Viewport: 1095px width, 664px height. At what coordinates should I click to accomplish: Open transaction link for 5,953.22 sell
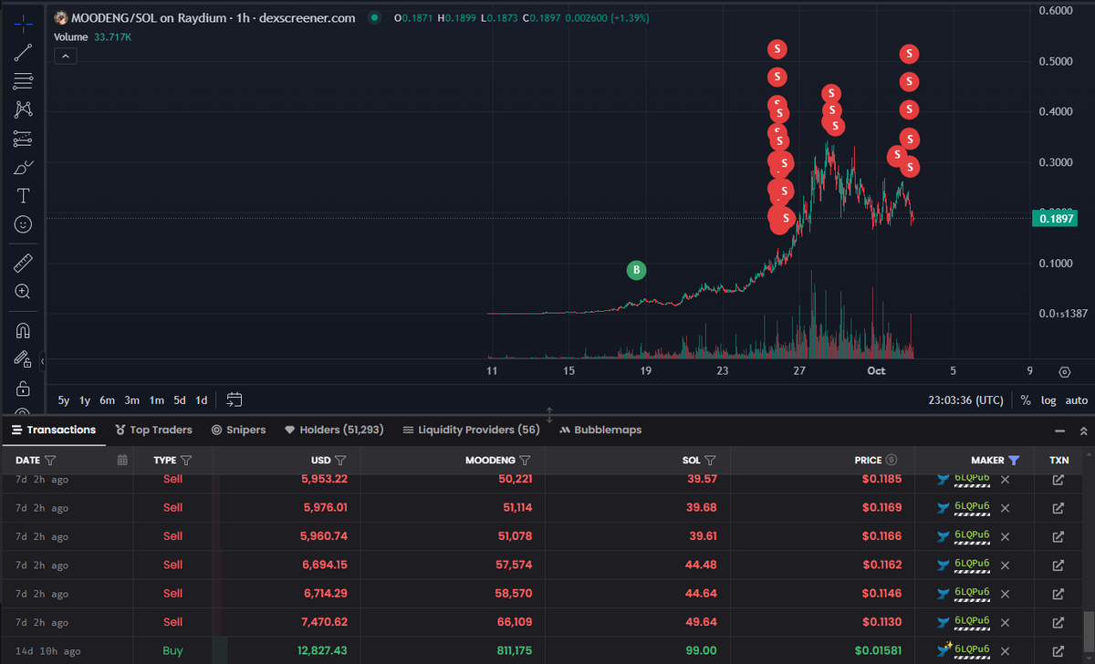click(1058, 479)
